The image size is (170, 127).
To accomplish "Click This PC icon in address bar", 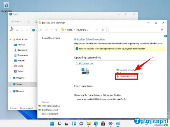I will pos(33,30).
